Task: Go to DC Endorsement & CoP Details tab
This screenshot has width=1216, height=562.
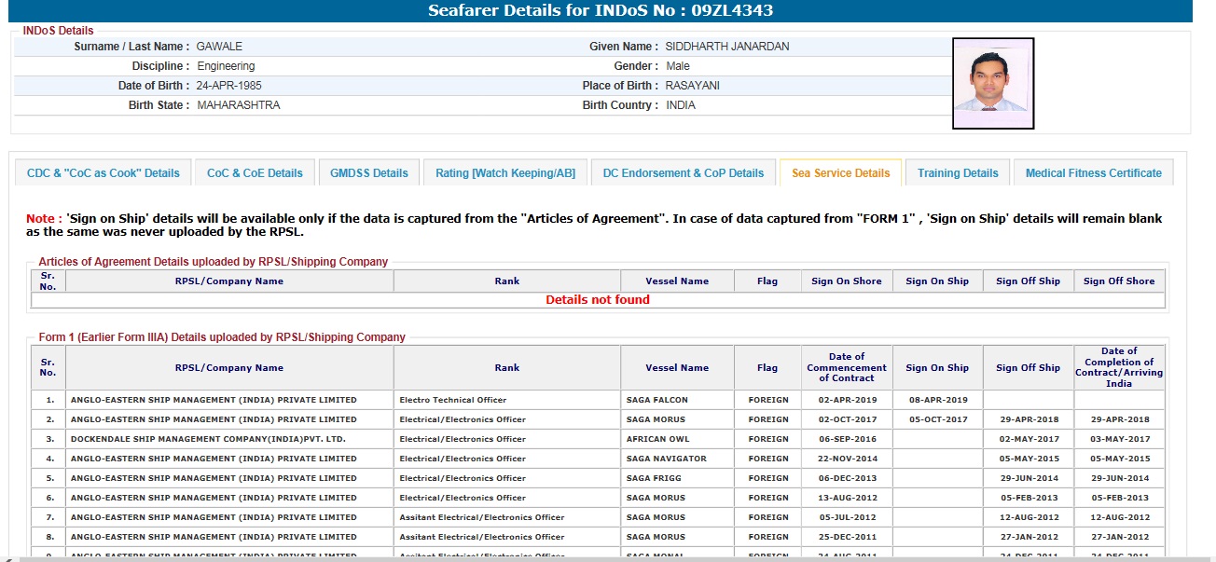Action: pyautogui.click(x=683, y=173)
